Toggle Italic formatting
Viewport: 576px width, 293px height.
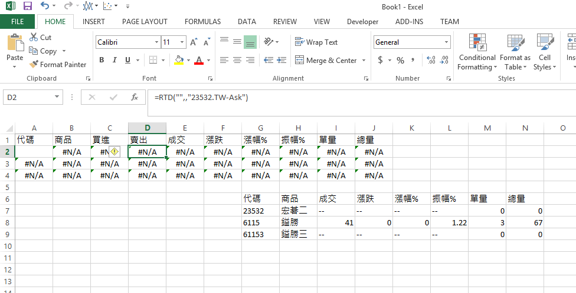coord(114,60)
